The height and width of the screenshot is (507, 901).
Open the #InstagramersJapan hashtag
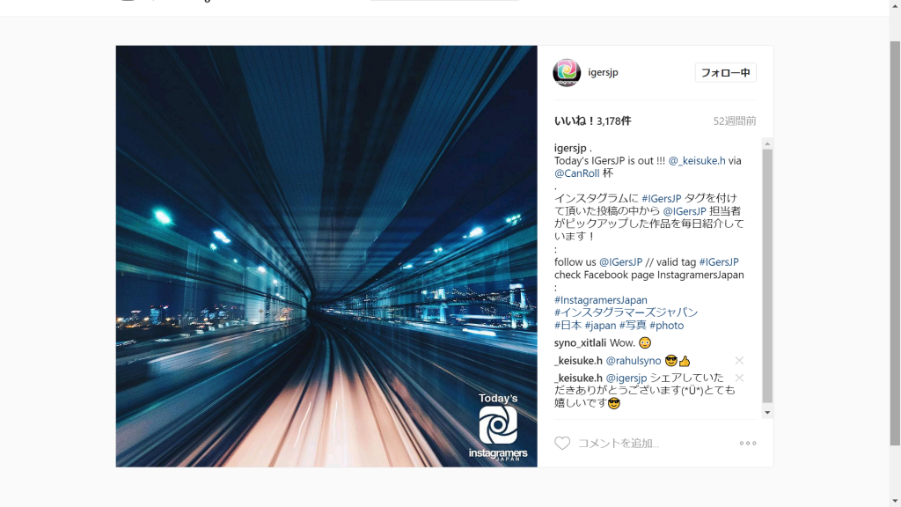point(600,299)
